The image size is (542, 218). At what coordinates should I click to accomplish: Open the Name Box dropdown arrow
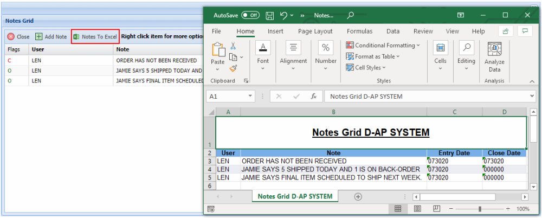coord(250,97)
